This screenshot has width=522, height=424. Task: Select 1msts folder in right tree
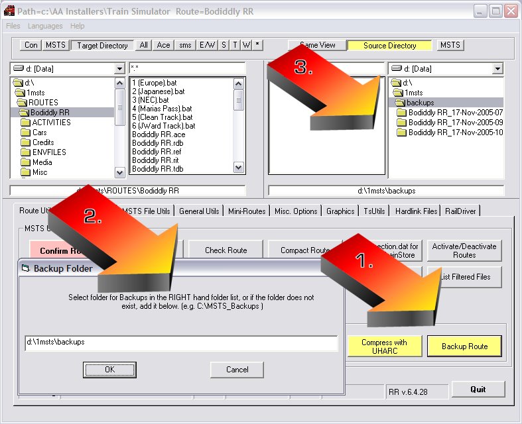[408, 93]
